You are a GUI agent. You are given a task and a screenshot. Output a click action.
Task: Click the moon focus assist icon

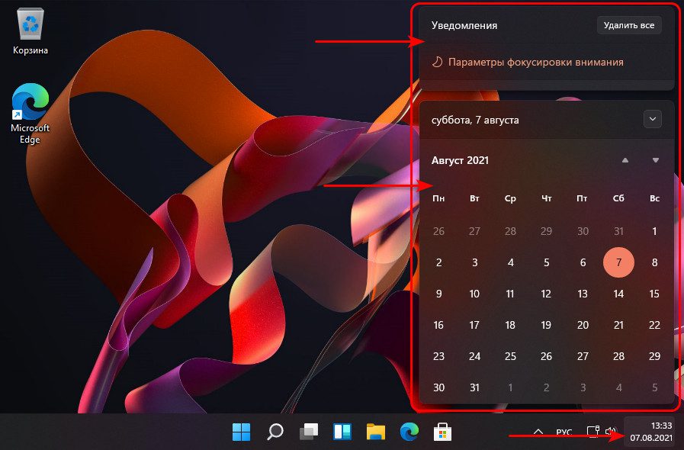pos(437,62)
